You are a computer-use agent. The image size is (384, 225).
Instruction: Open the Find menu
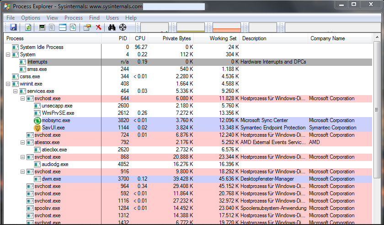coord(94,18)
